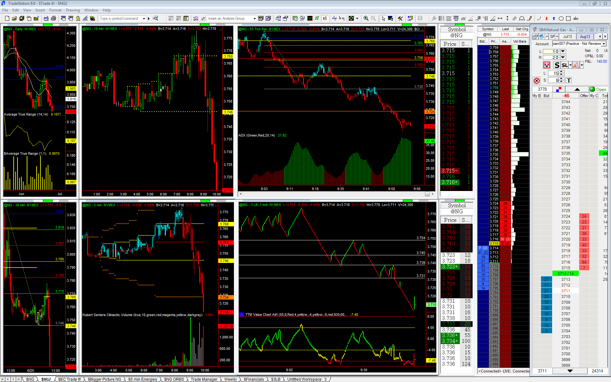The height and width of the screenshot is (382, 611).
Task: Click the up triangle recenter button
Action: point(577,89)
